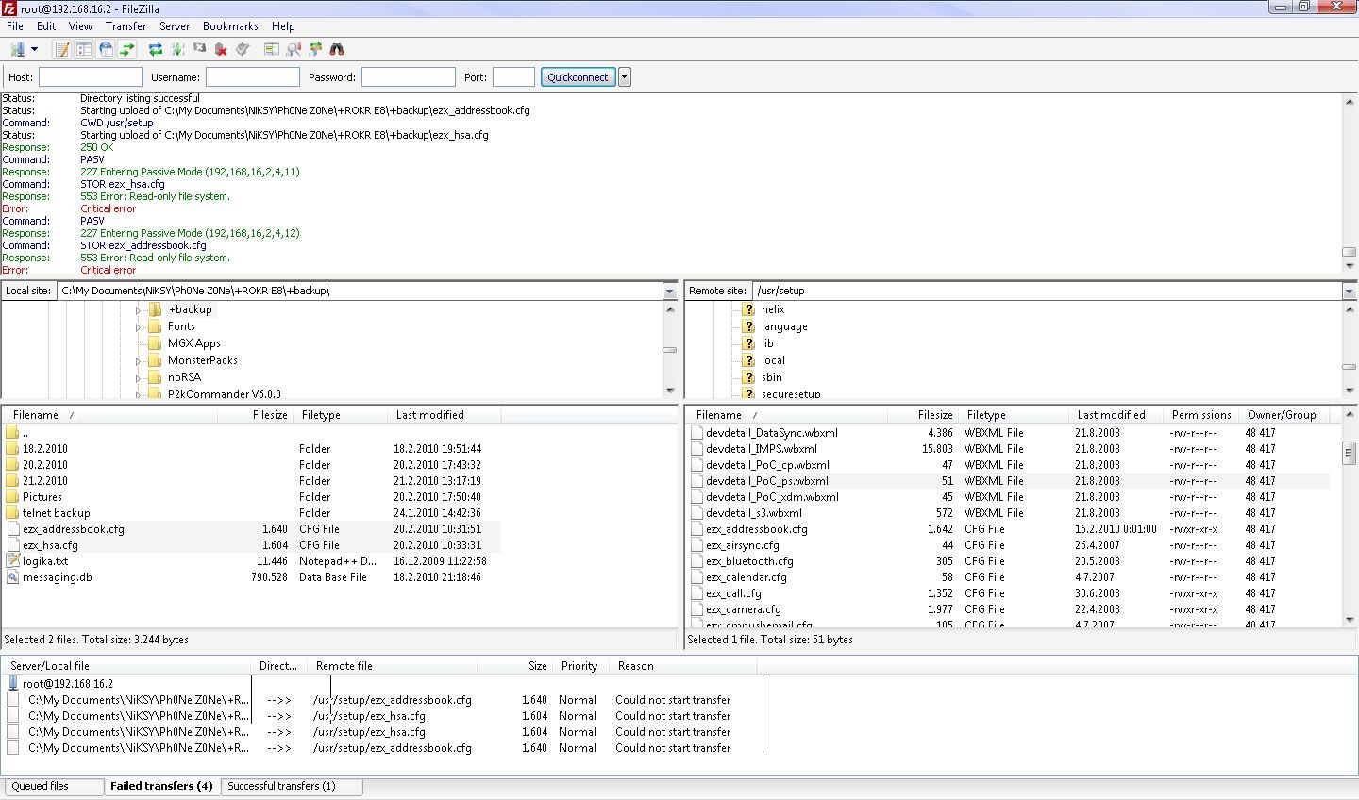Sort queue by Priority column header

click(579, 666)
